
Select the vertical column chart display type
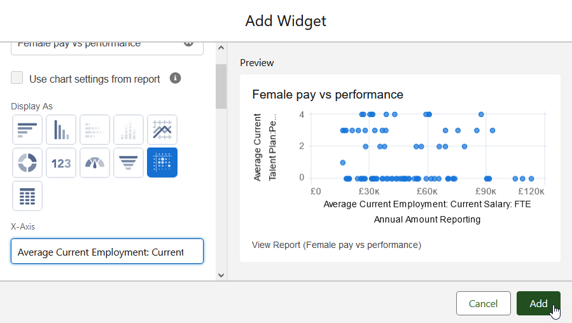click(x=61, y=130)
